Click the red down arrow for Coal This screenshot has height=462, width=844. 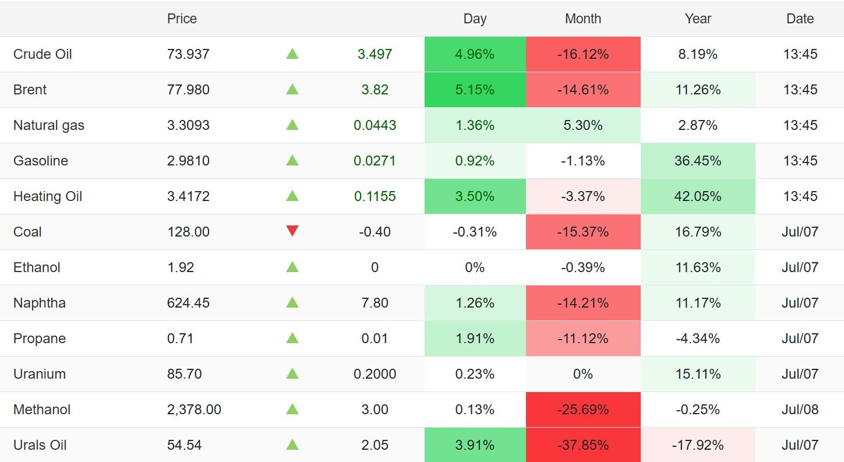292,231
